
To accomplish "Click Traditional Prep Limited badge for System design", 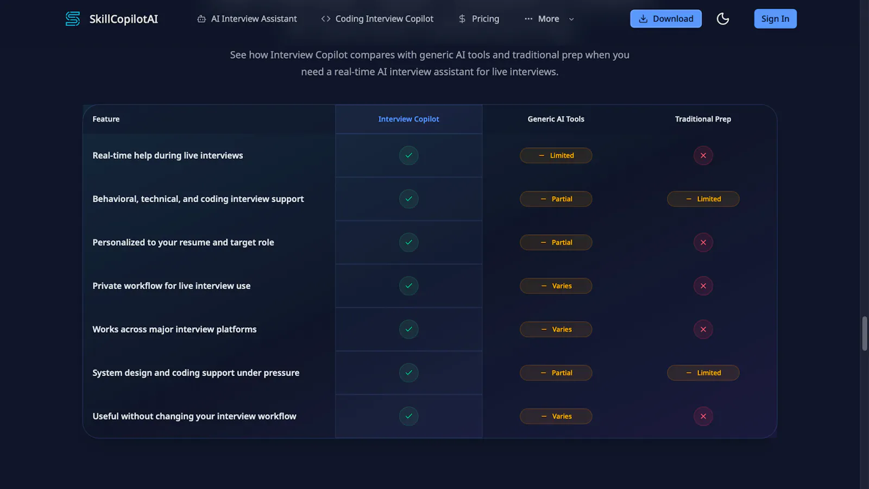I will click(x=703, y=373).
